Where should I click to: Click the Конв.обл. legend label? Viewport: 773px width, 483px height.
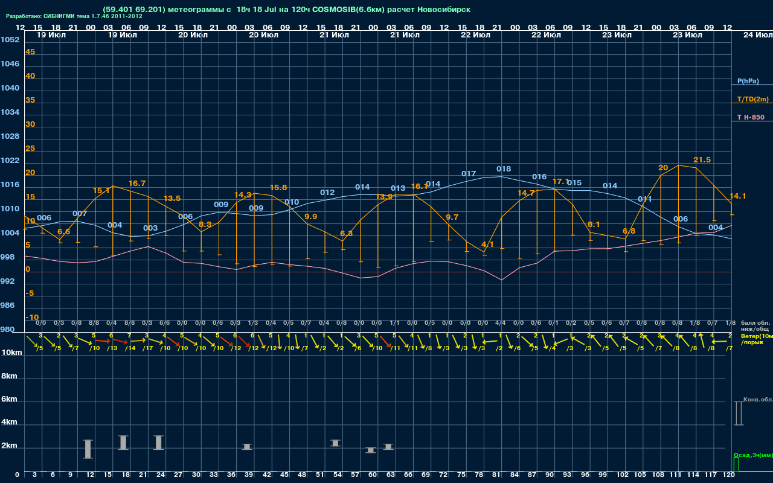tap(758, 400)
